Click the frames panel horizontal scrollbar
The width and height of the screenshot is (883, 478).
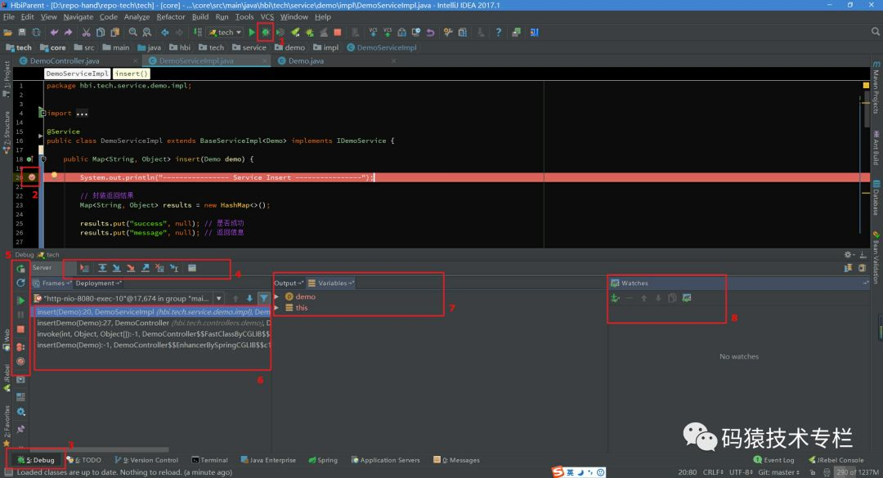pos(99,450)
